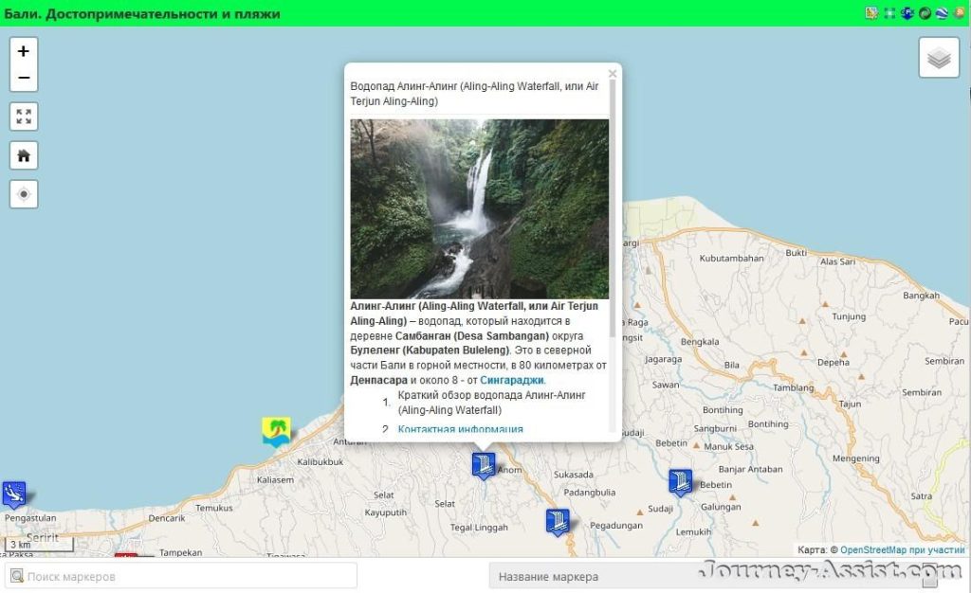
Task: Click the Bengkala label on map
Action: [700, 341]
